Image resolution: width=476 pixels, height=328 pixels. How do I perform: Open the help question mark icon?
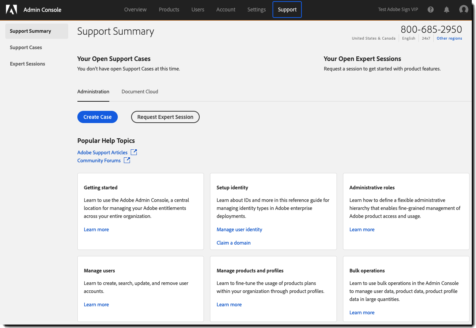click(x=431, y=10)
